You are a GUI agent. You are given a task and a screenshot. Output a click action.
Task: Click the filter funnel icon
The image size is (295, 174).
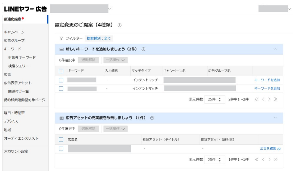click(x=61, y=38)
